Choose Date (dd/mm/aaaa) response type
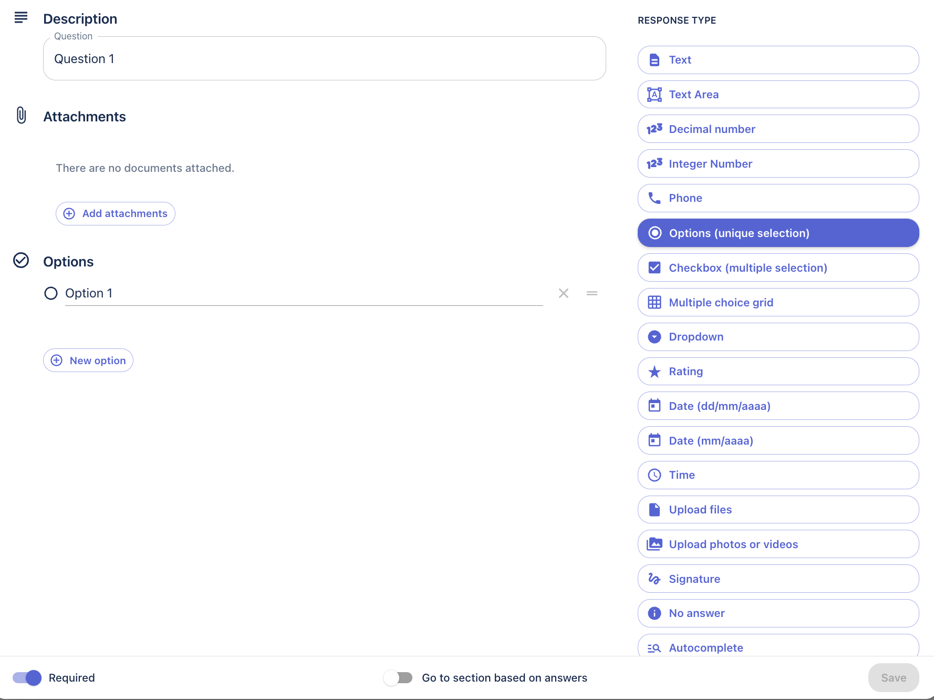Image resolution: width=934 pixels, height=700 pixels. pyautogui.click(x=777, y=406)
